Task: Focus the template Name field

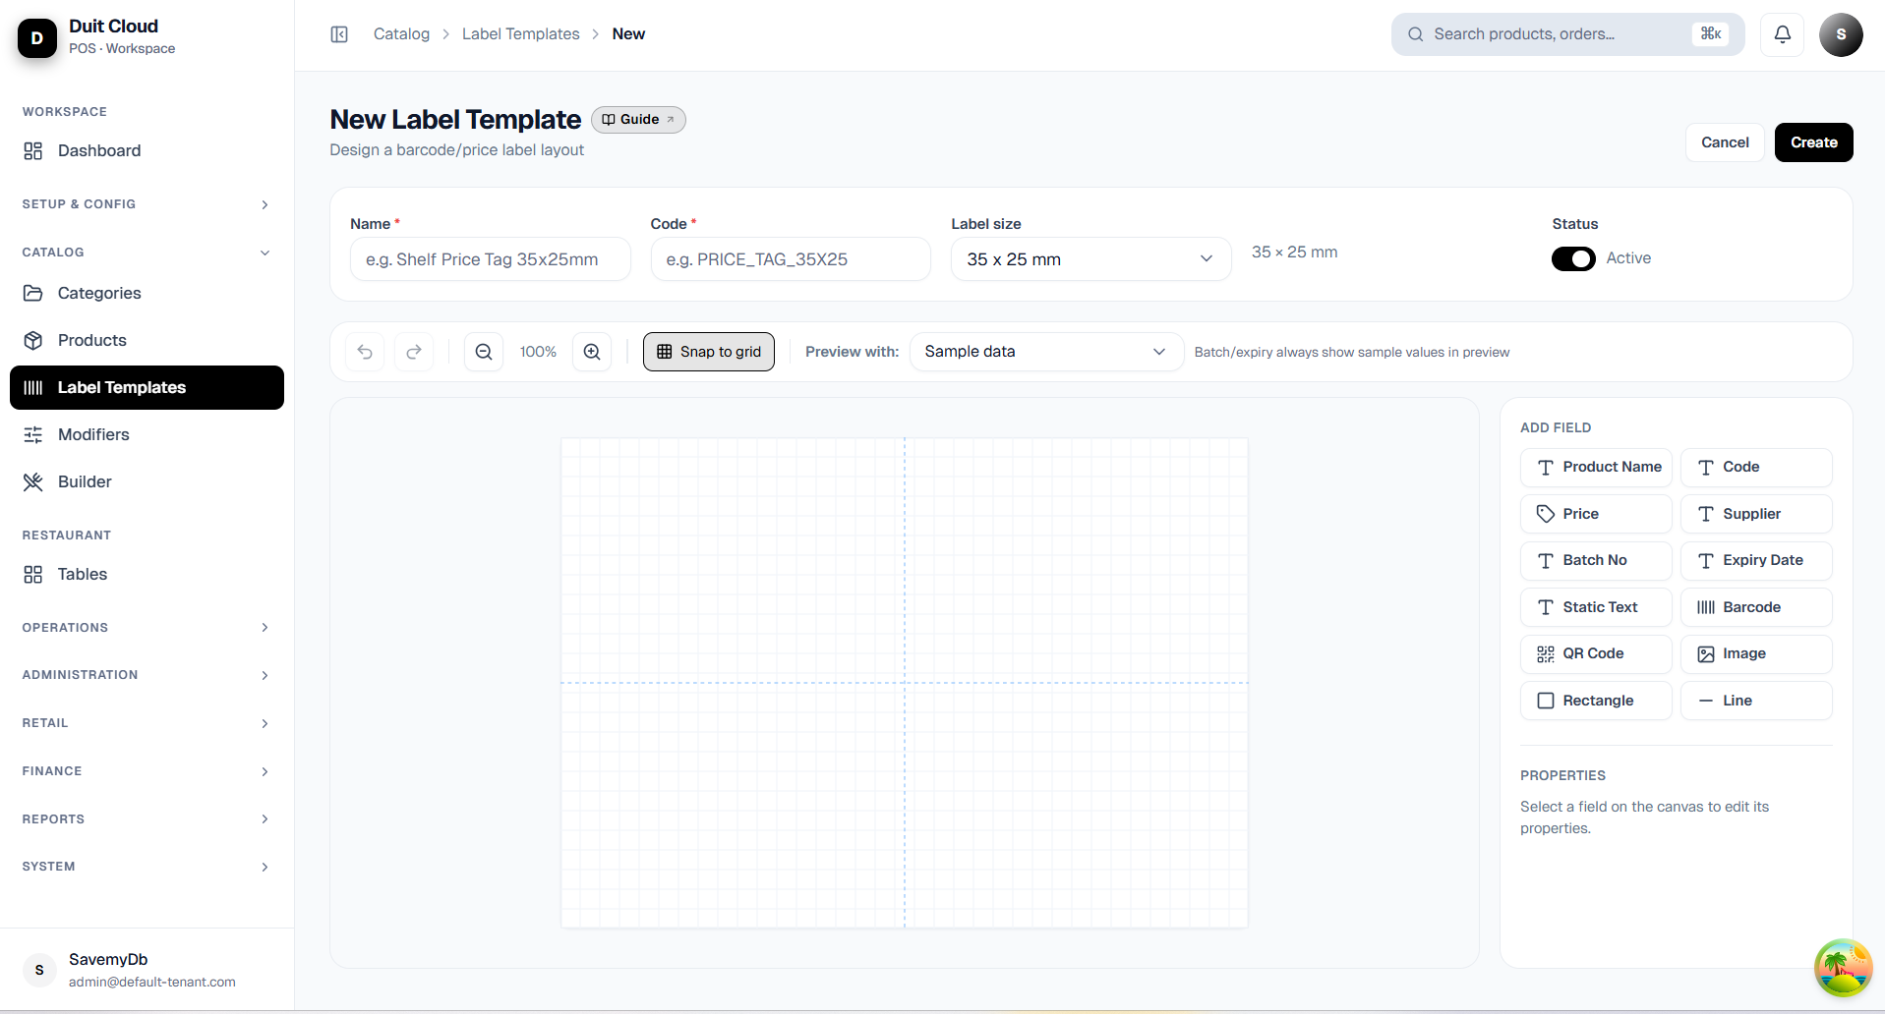Action: coord(491,259)
